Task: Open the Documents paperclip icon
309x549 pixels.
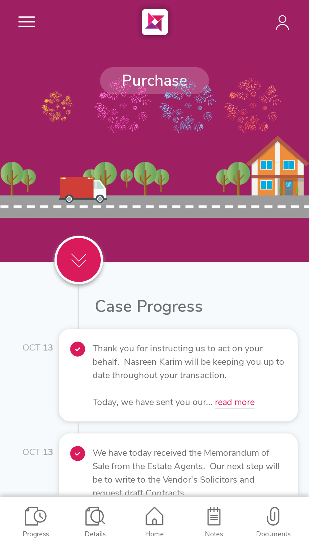Action: [x=273, y=516]
